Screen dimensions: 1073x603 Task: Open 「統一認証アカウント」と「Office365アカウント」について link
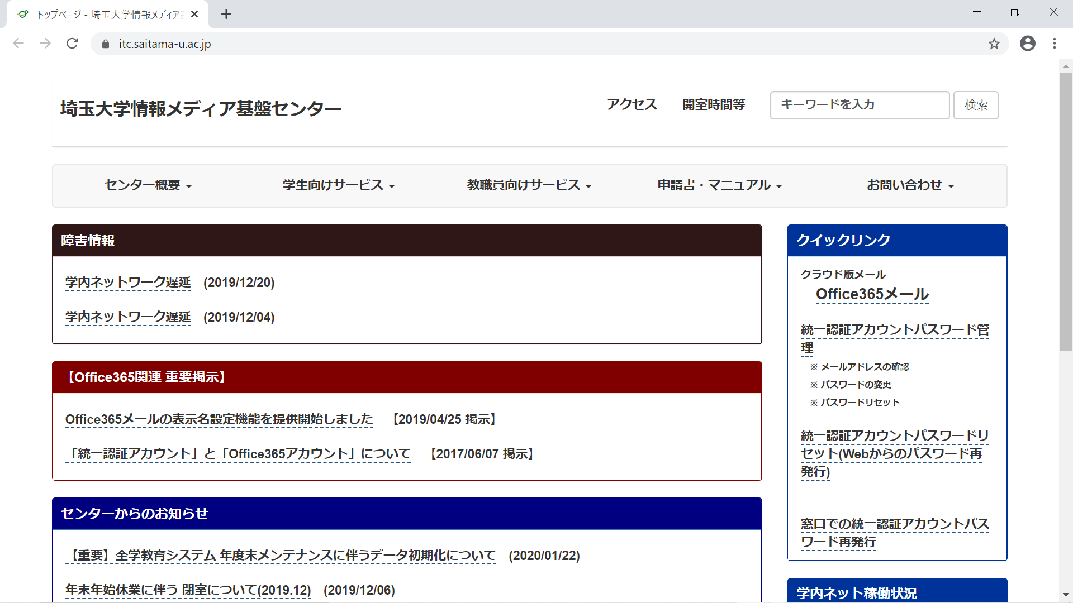click(238, 454)
